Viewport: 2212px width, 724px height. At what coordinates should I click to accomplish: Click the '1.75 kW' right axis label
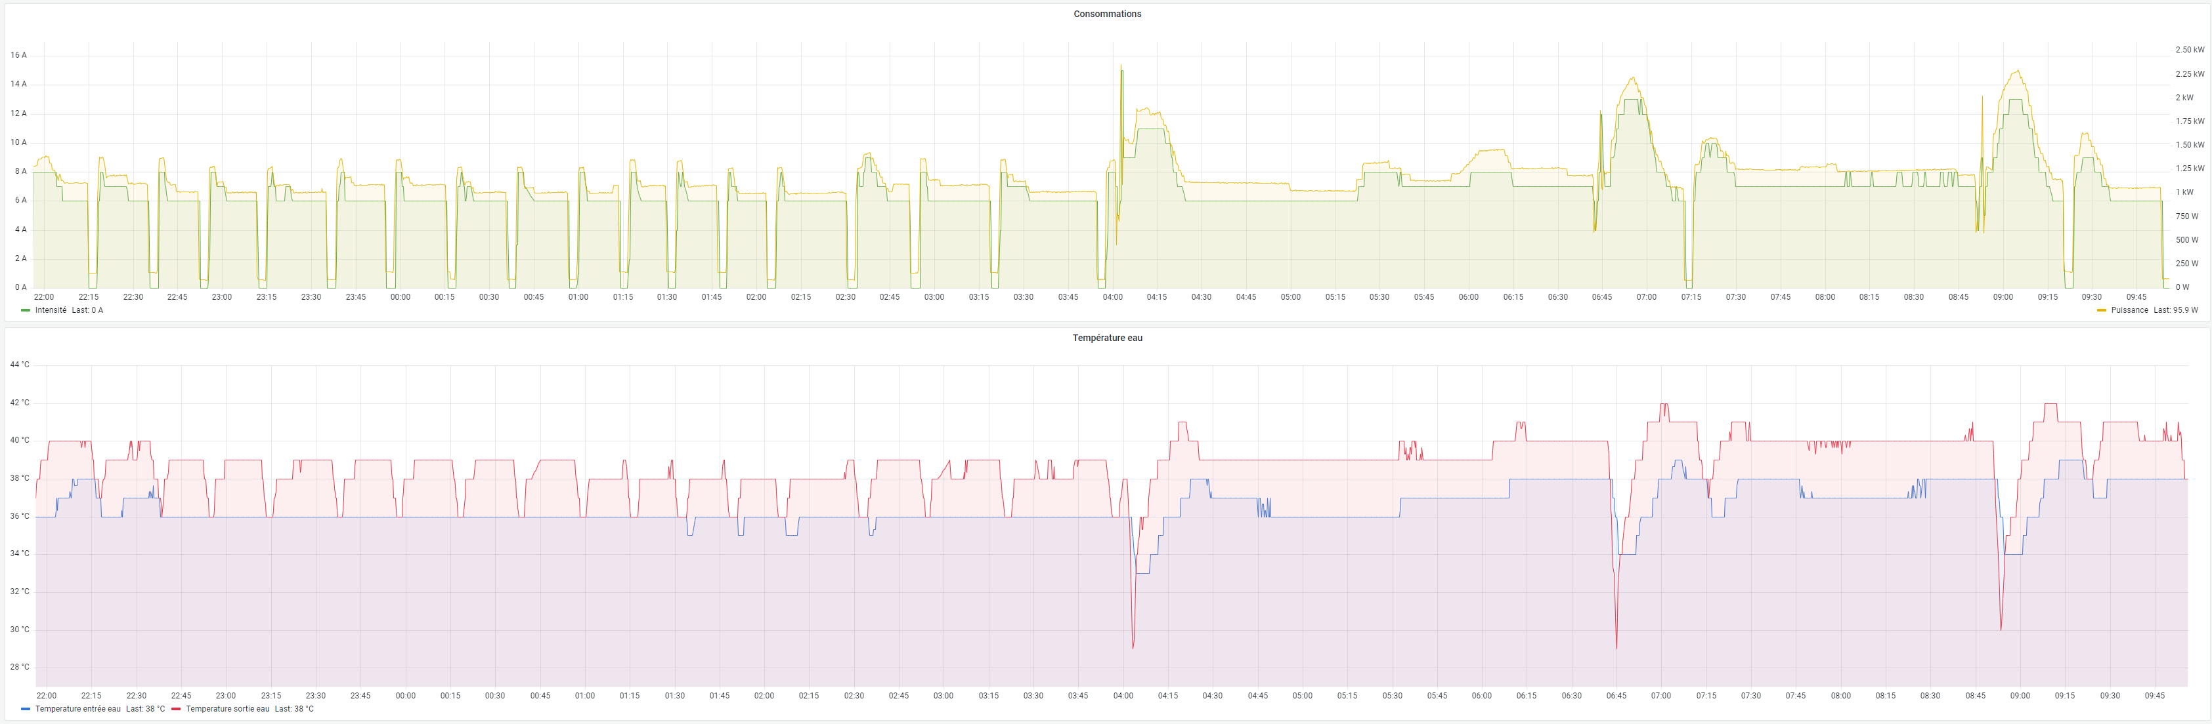pos(2189,121)
